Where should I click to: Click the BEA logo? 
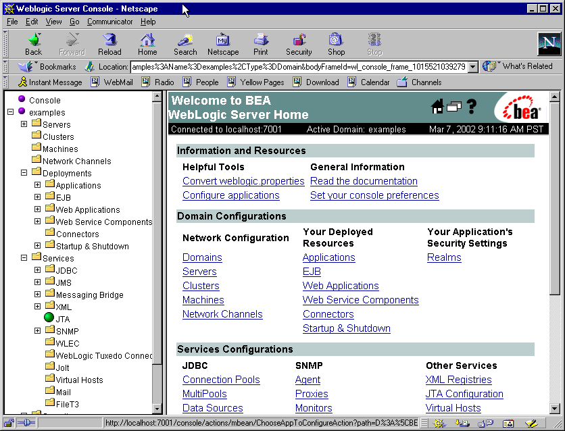521,108
